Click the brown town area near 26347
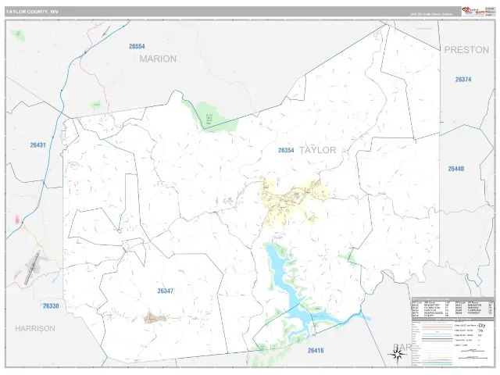The height and width of the screenshot is (375, 500). (x=155, y=318)
